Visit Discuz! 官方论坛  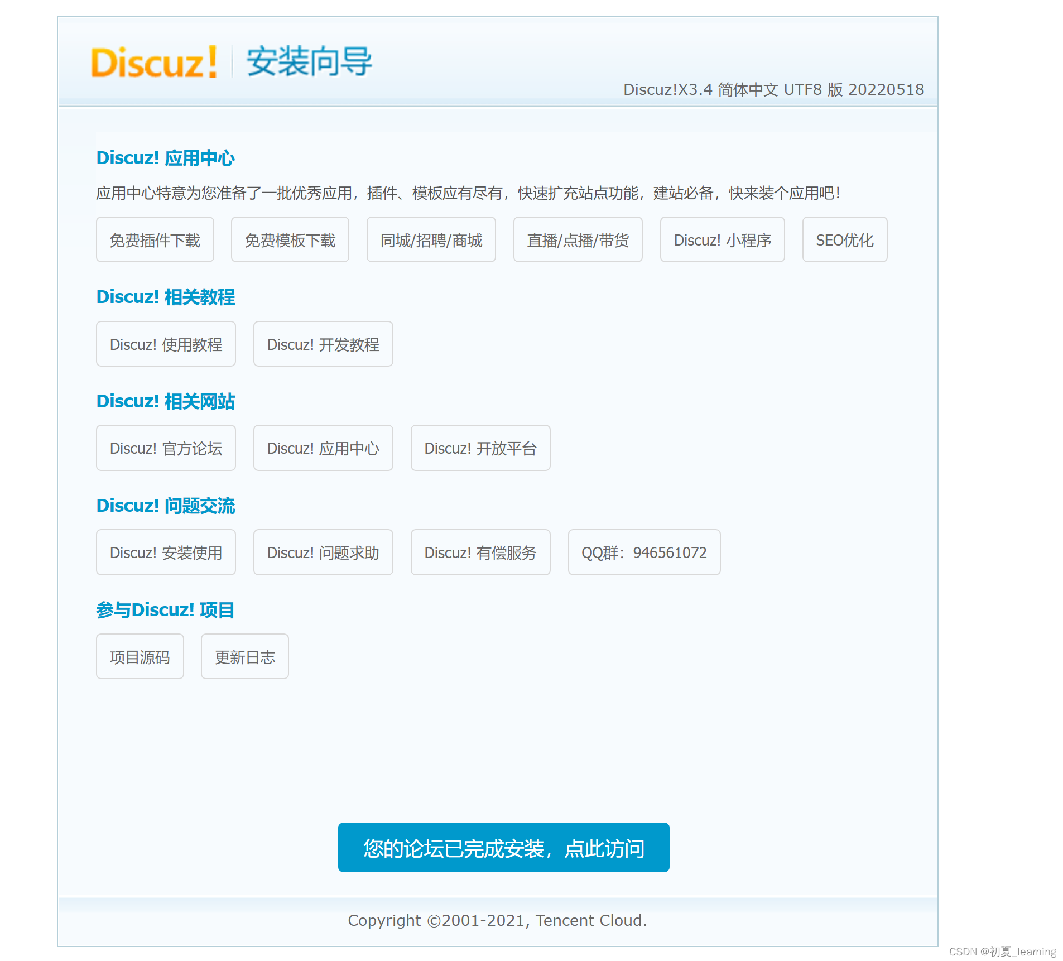(166, 448)
